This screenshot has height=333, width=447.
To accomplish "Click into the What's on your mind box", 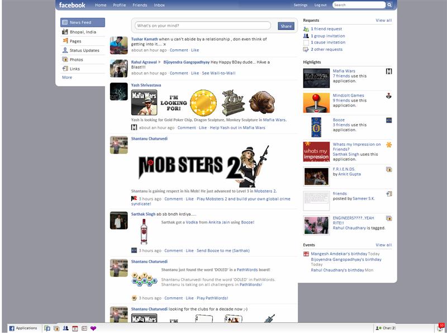I will click(203, 25).
